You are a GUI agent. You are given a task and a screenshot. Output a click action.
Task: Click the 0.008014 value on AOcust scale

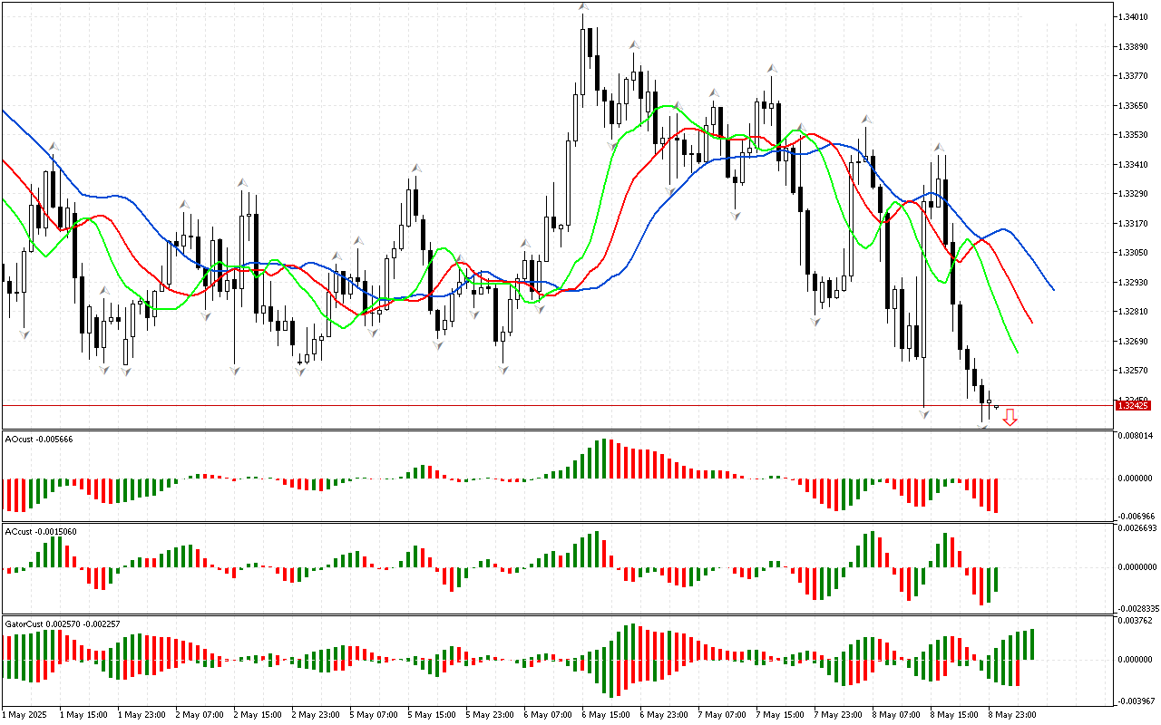[x=1134, y=436]
